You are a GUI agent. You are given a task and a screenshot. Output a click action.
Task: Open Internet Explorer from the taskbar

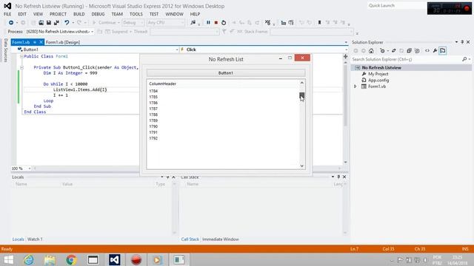pos(29,259)
